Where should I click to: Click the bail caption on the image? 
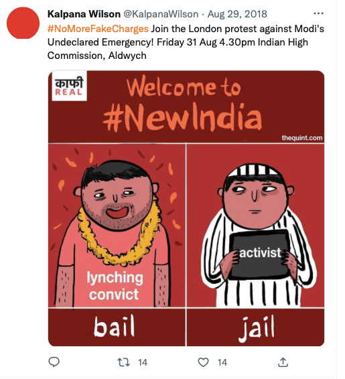[114, 326]
